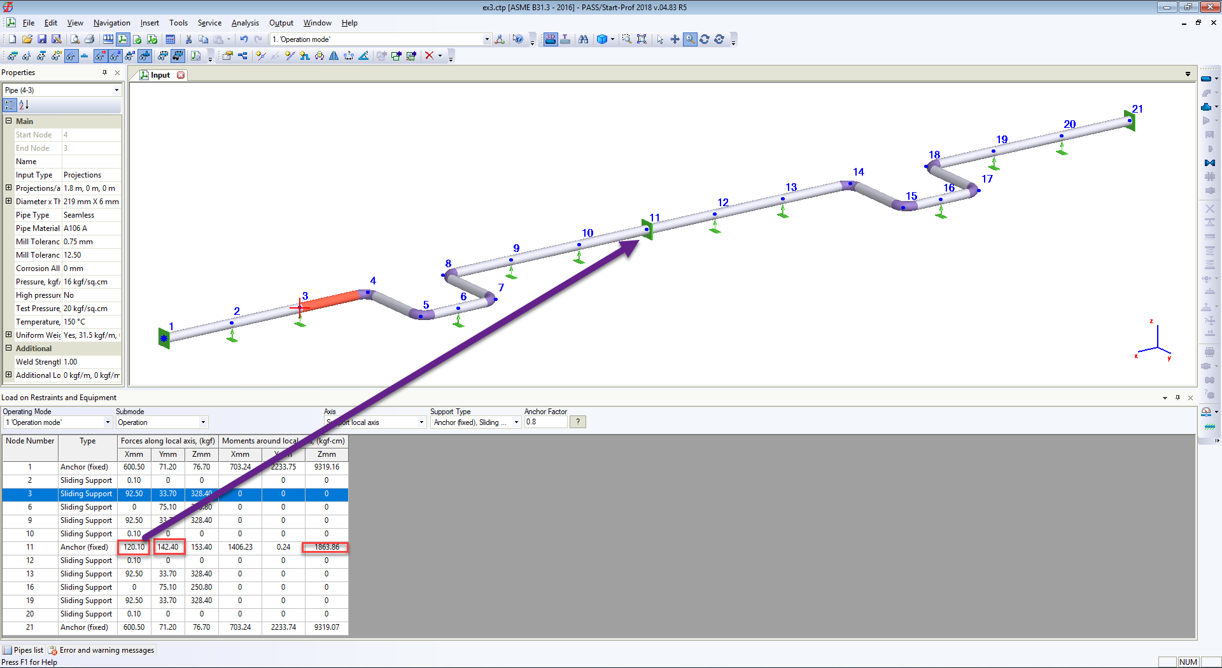Screen dimensions: 1222x668
Task: Expand the Diameter x Thickness property
Action: pos(8,201)
